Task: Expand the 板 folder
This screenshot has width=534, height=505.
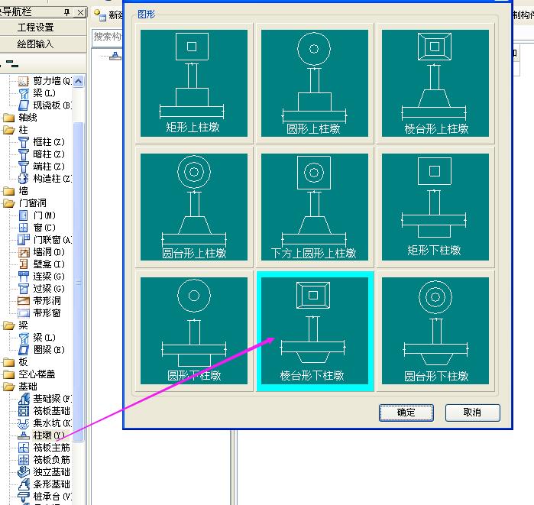Action: pyautogui.click(x=8, y=362)
